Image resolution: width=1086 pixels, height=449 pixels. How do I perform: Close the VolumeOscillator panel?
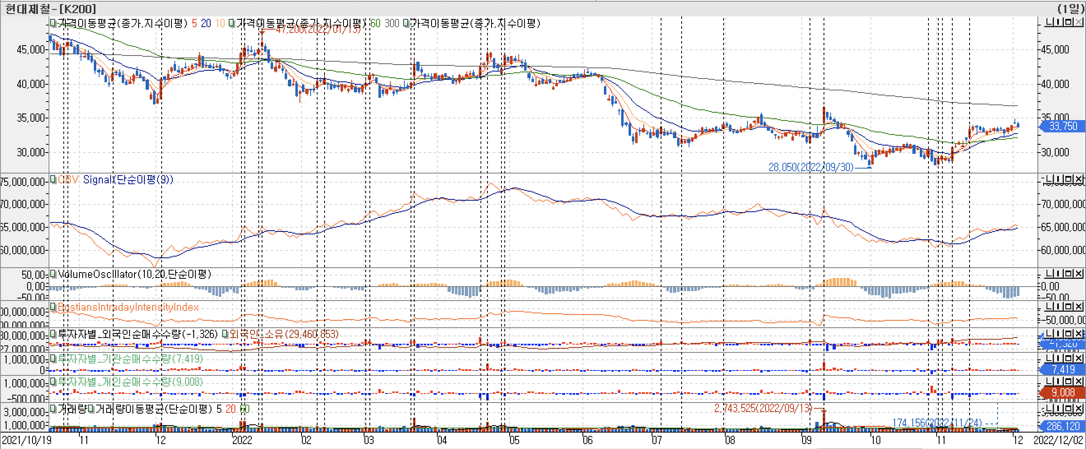click(1079, 274)
